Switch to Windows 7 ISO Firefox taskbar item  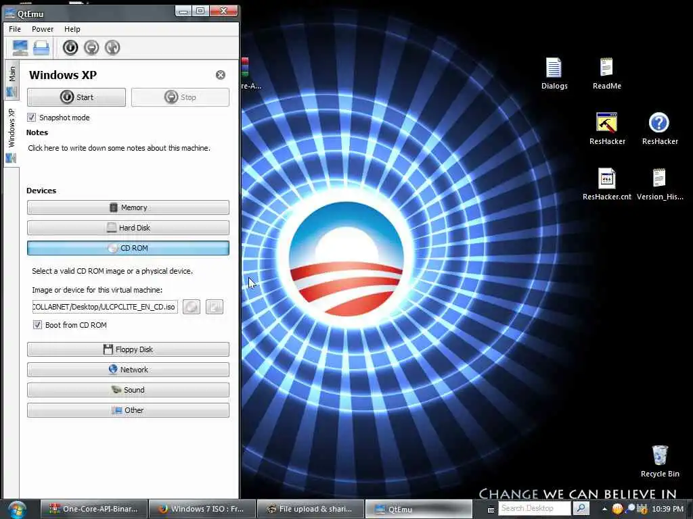[x=202, y=509]
